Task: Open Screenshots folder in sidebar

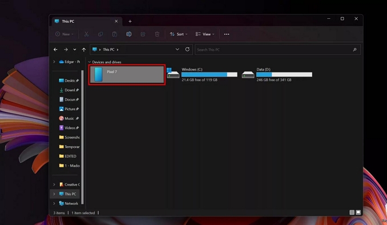Action: 69,137
